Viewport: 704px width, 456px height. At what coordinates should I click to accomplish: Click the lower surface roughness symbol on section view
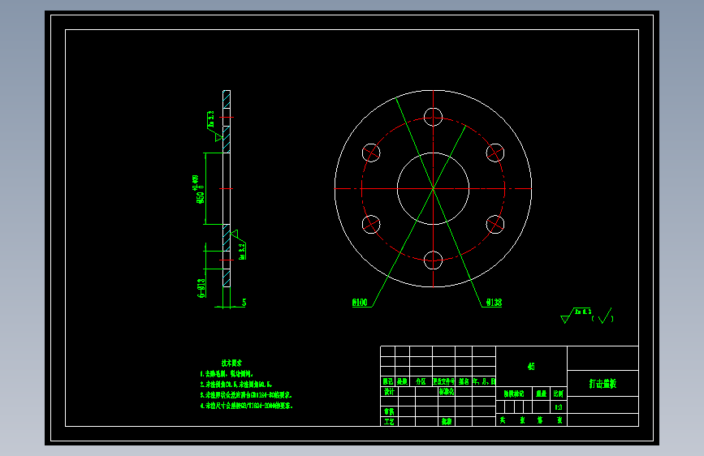pos(239,244)
